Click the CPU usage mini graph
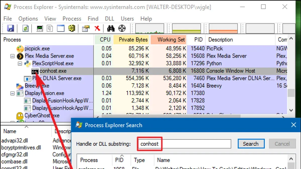301x169 pixels. tap(150, 29)
